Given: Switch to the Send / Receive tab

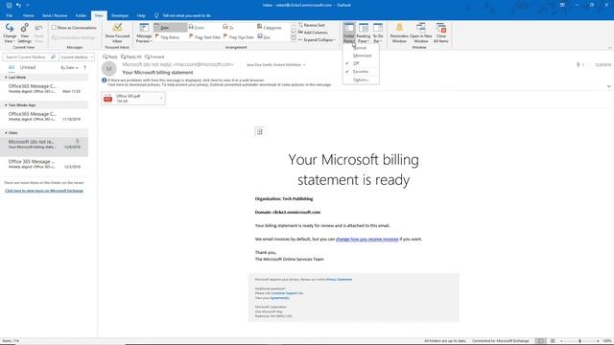Looking at the screenshot, I should [x=55, y=15].
